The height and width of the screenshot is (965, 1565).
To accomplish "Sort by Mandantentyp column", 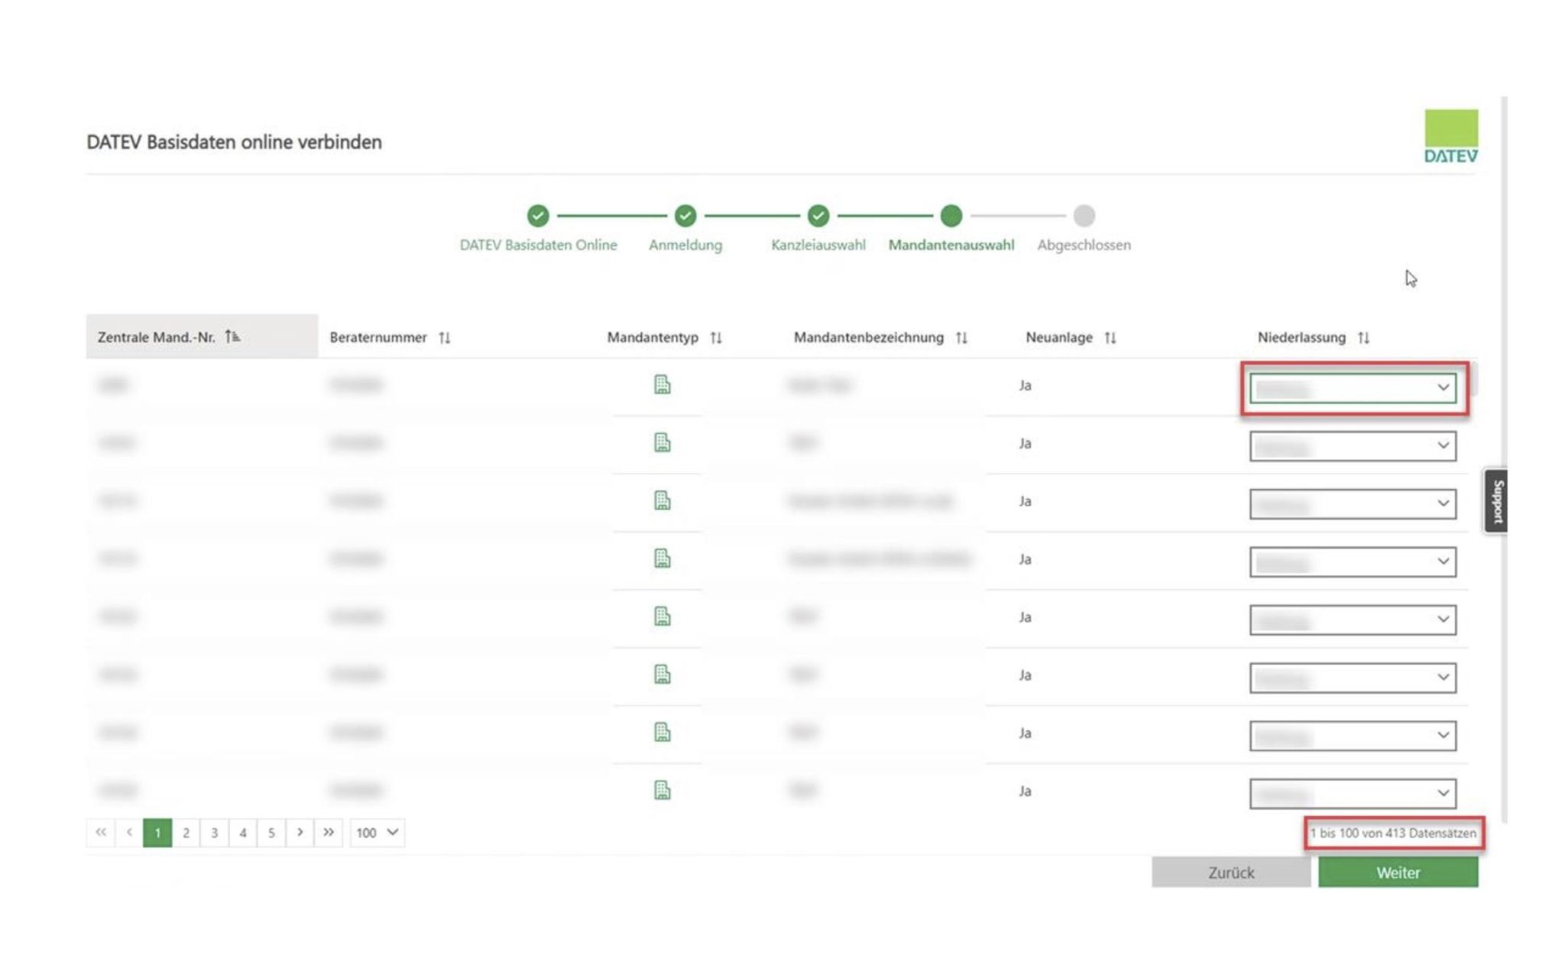I will click(x=716, y=337).
